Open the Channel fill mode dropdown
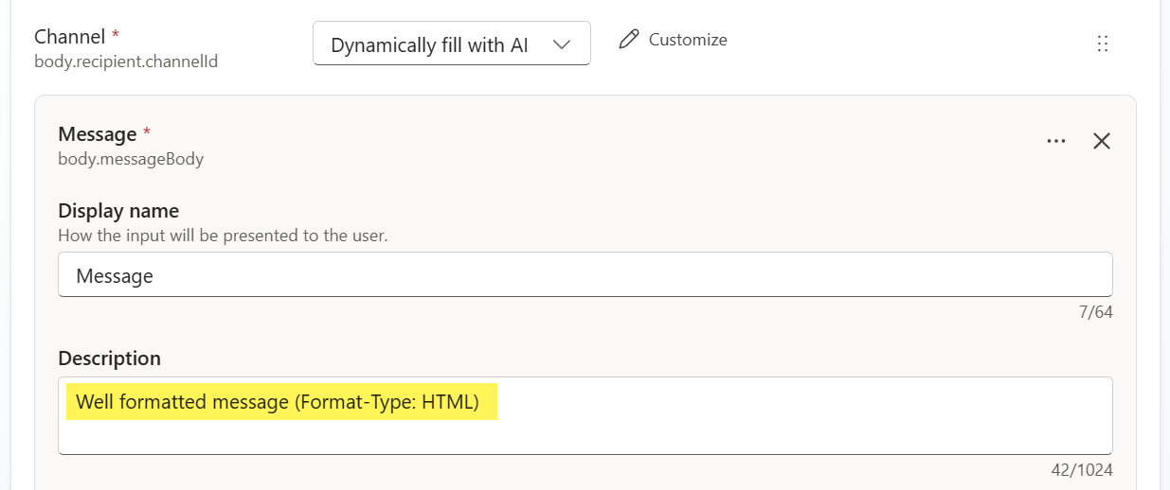 (x=451, y=44)
